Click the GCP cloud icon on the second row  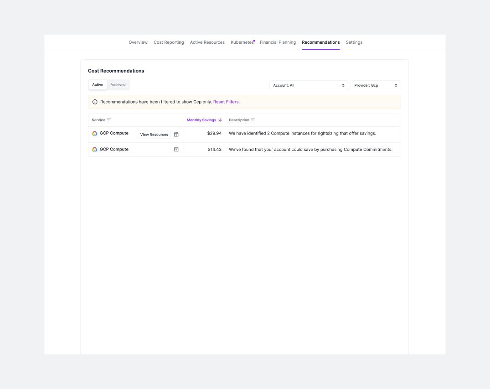pos(94,149)
